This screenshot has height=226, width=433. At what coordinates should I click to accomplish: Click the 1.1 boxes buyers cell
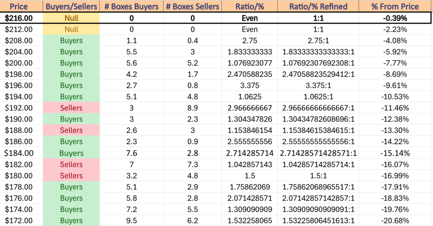[132, 41]
